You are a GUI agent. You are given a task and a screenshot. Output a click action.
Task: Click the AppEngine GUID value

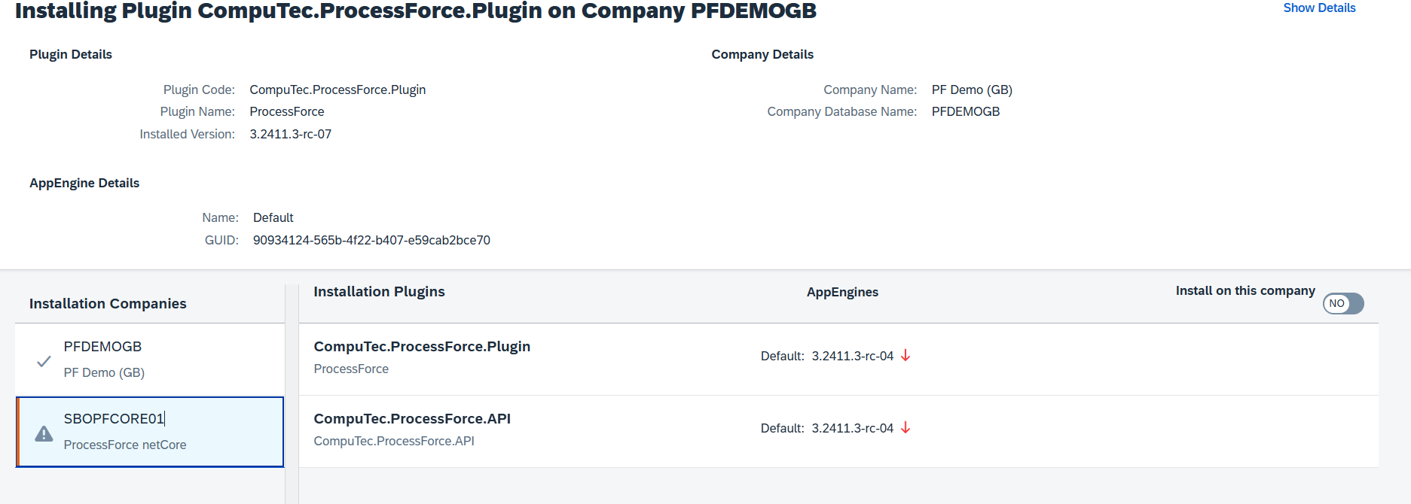pyautogui.click(x=371, y=241)
